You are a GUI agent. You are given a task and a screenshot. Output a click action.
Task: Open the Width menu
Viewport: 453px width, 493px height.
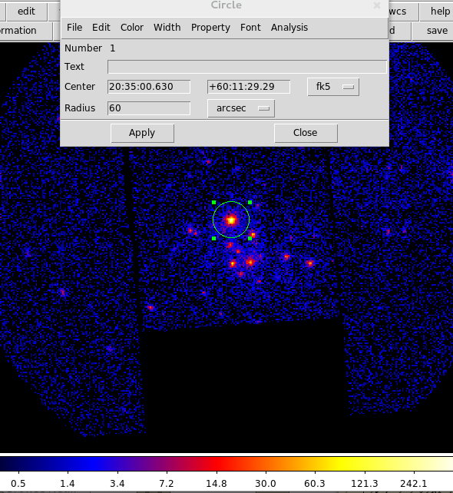point(167,28)
